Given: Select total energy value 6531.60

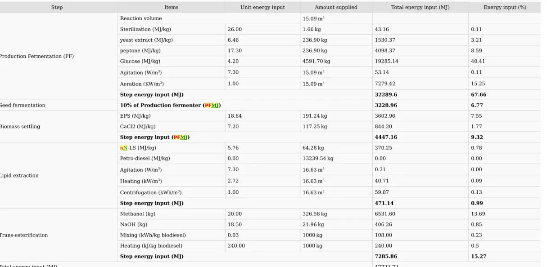Looking at the screenshot, I should 385,214.
